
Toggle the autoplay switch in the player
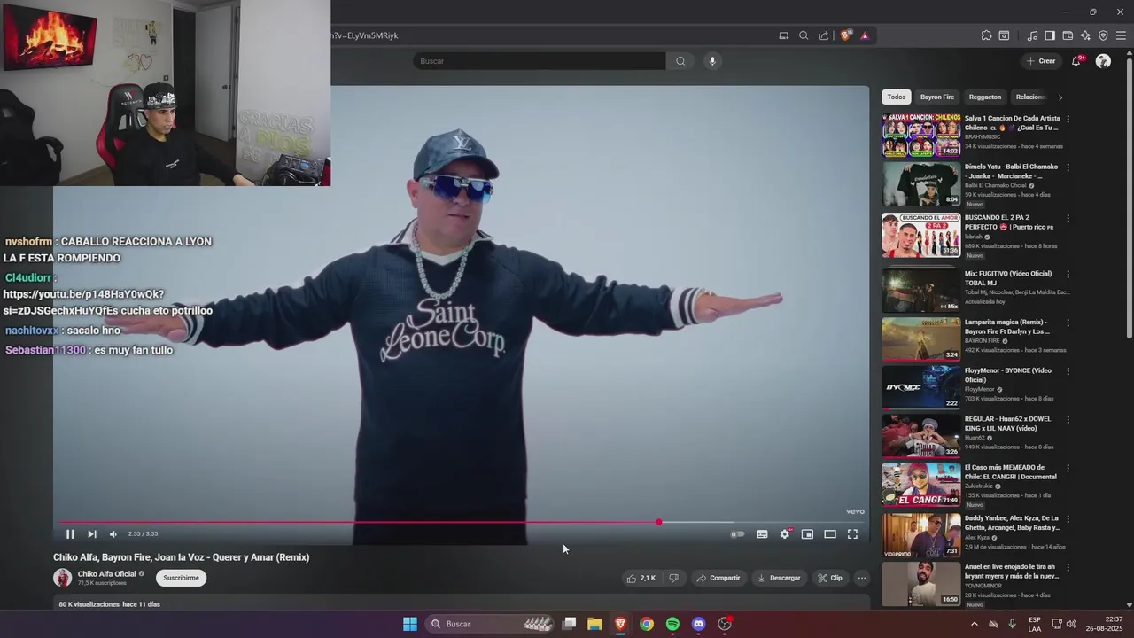[x=737, y=534]
